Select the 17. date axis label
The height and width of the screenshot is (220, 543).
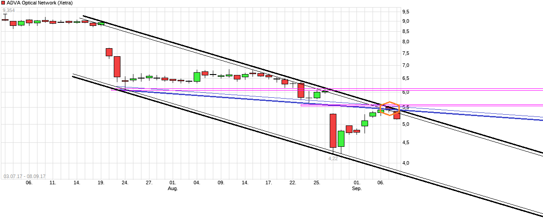269,183
